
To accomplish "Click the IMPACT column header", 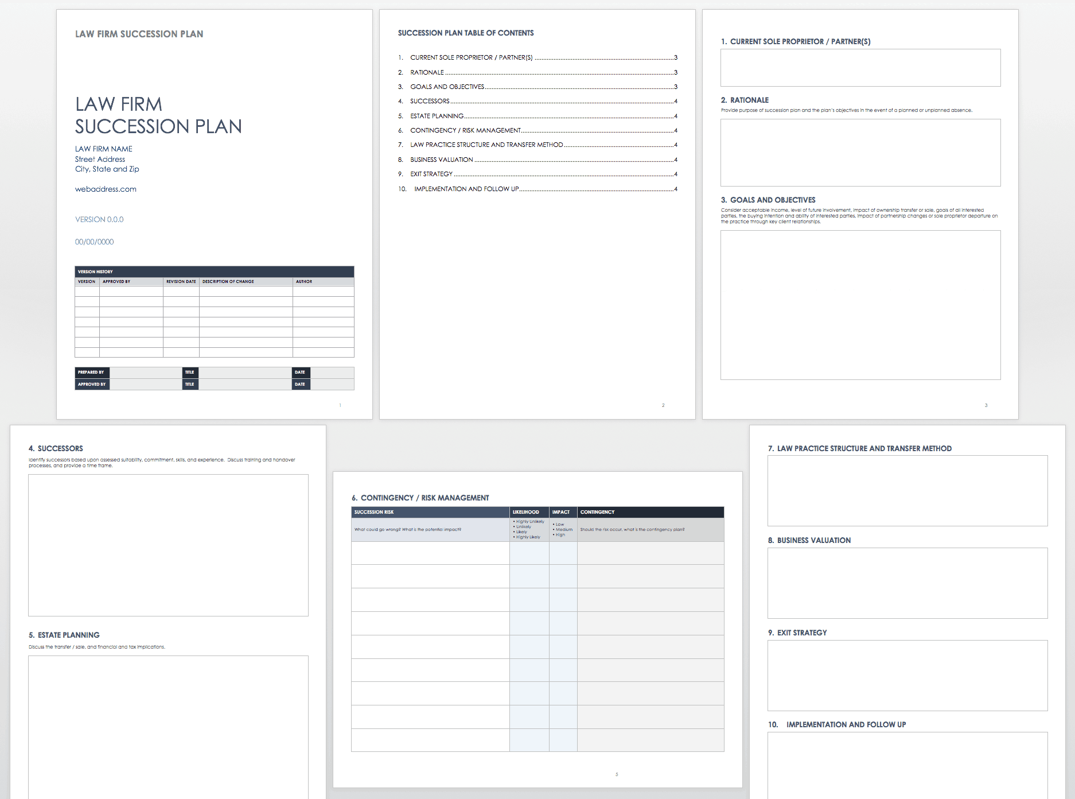I will click(563, 512).
